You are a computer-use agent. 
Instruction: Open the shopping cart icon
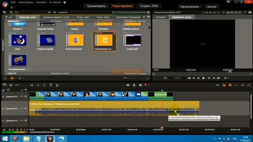tap(228, 2)
